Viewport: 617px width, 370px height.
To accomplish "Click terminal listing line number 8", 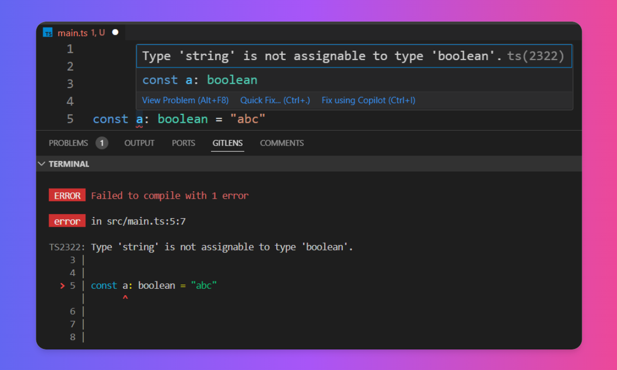I will tap(72, 337).
